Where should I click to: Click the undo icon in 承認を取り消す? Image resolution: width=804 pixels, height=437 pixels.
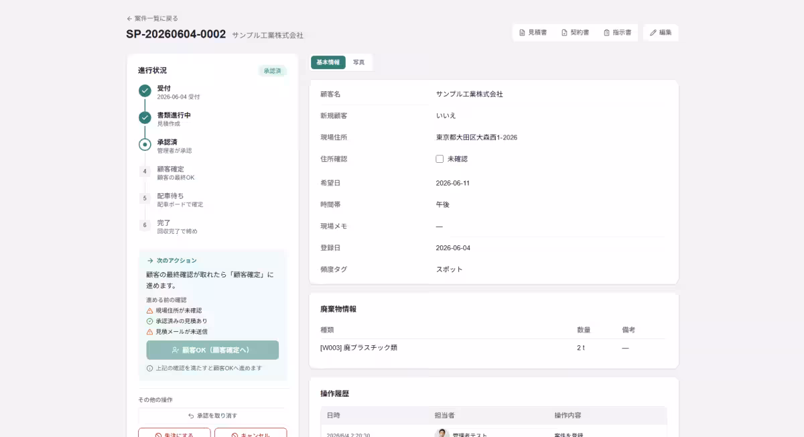[191, 416]
